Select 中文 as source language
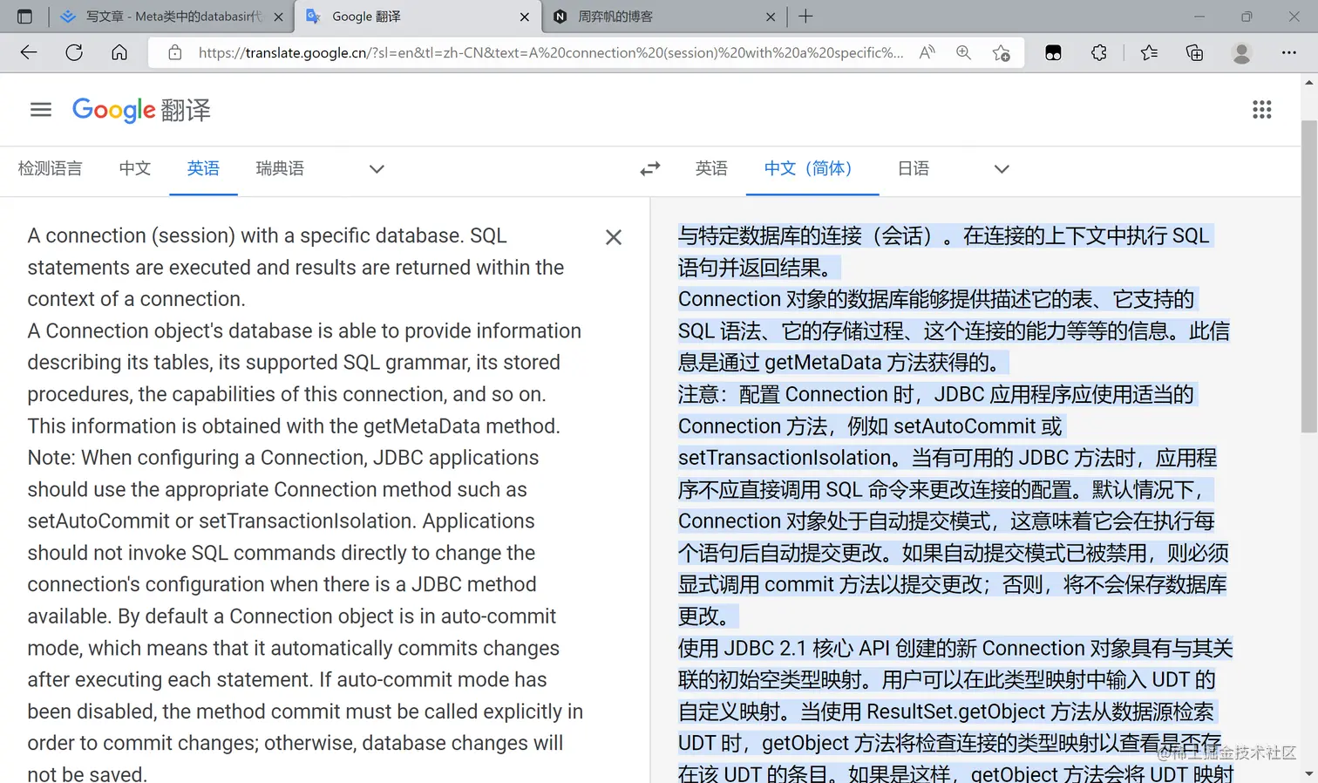 pos(135,169)
